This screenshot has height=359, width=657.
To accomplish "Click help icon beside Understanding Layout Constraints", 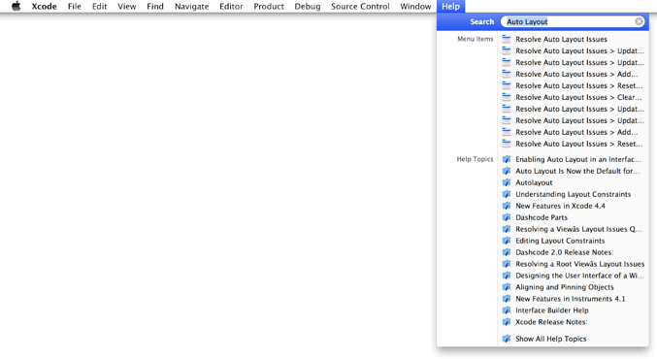I will 507,194.
